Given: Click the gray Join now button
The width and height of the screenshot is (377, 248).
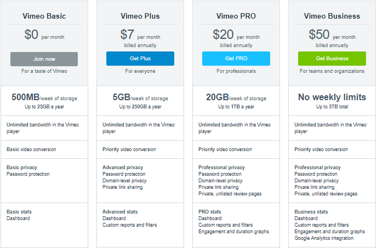Looking at the screenshot, I should point(44,59).
